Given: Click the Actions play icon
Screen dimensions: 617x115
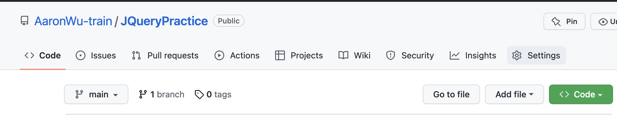Looking at the screenshot, I should pos(219,55).
